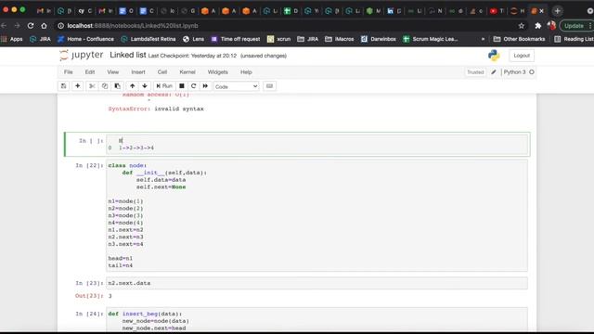Save notebook with the floppy disk icon

[64, 86]
